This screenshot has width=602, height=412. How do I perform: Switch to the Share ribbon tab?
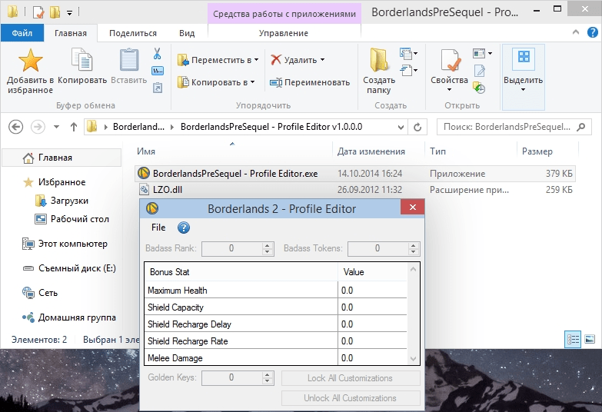pyautogui.click(x=132, y=33)
